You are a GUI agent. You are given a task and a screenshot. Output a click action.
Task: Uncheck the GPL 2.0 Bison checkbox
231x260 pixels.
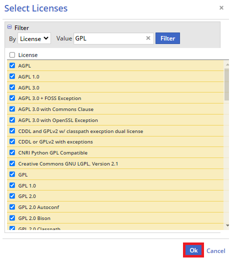[12, 218]
